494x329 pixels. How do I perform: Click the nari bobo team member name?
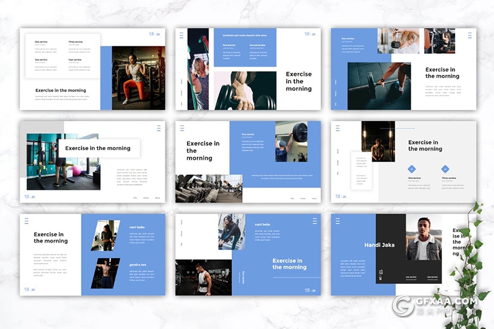point(136,227)
